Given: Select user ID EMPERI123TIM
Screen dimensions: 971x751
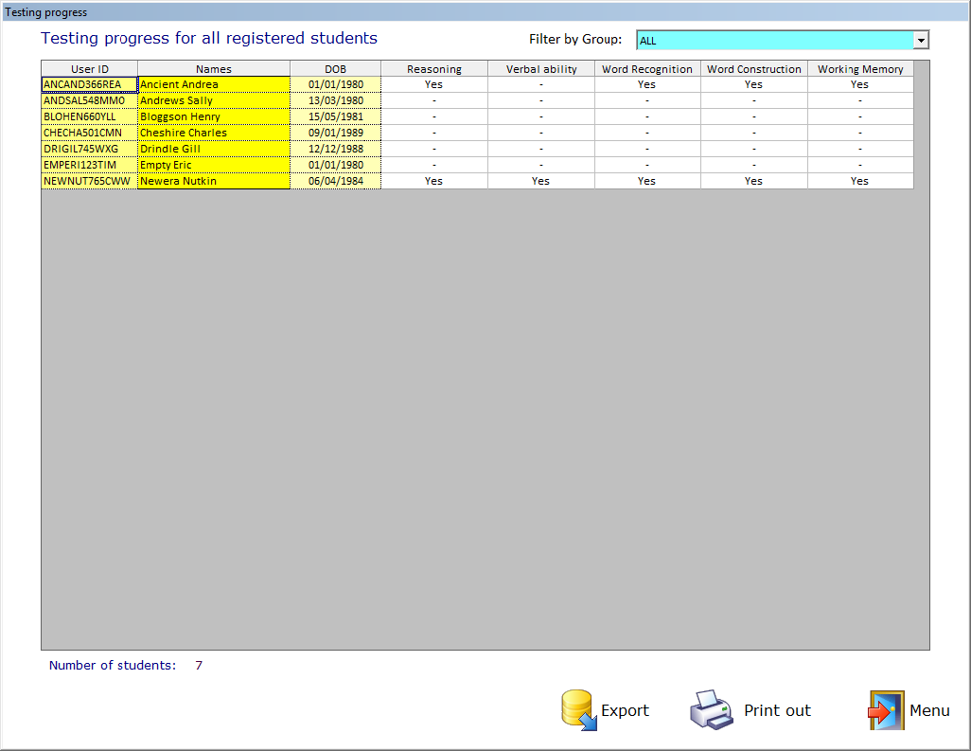Looking at the screenshot, I should [x=90, y=165].
